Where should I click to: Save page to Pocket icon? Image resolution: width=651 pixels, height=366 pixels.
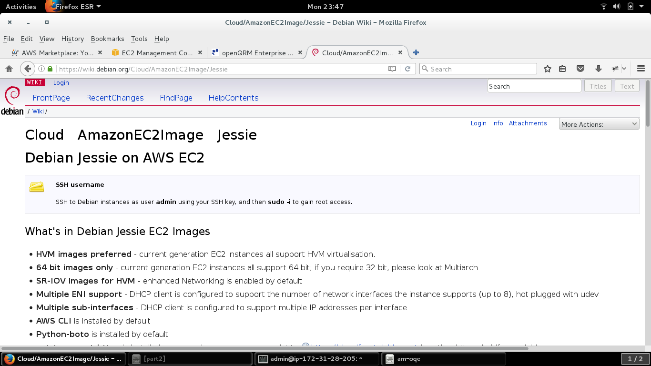pyautogui.click(x=580, y=69)
